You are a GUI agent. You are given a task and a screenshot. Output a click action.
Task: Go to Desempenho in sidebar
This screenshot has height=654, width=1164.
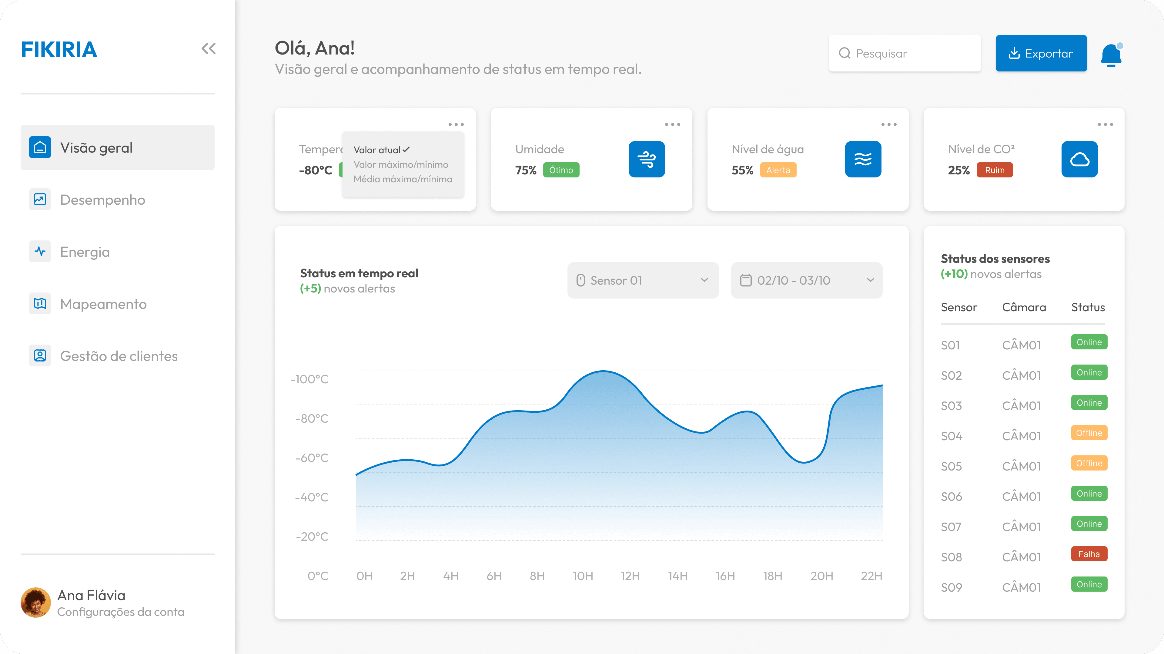click(102, 200)
